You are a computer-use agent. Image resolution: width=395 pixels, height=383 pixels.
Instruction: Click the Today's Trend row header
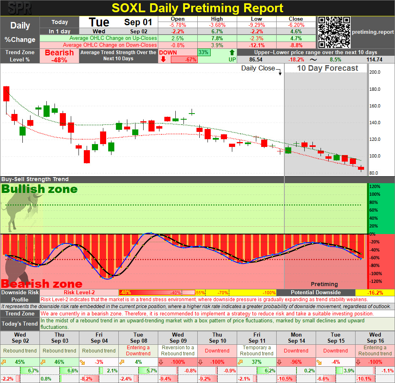click(x=20, y=324)
